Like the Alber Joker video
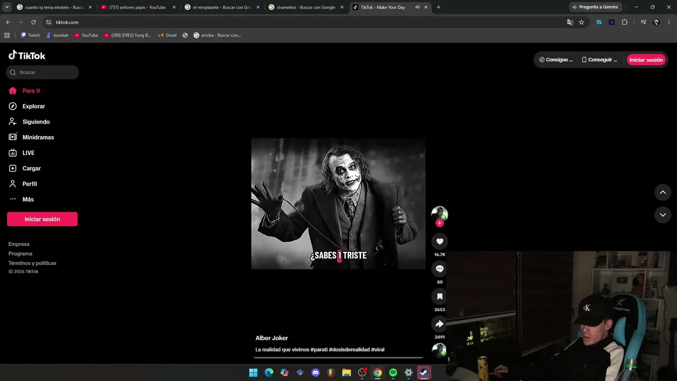This screenshot has width=677, height=381. tap(440, 241)
